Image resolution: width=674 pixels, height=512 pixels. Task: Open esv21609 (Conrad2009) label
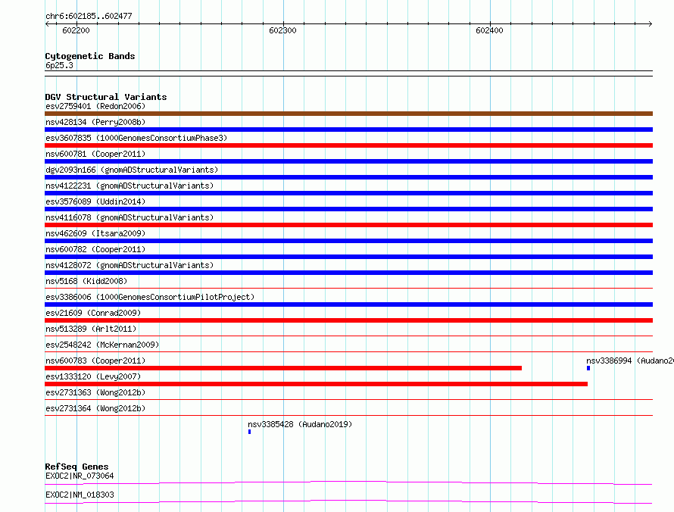click(x=93, y=313)
